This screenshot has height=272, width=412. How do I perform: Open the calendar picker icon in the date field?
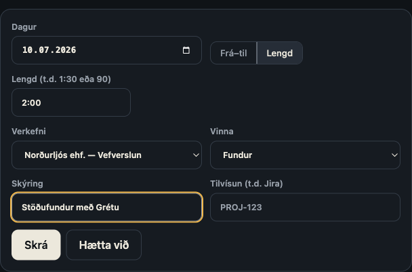coord(186,50)
